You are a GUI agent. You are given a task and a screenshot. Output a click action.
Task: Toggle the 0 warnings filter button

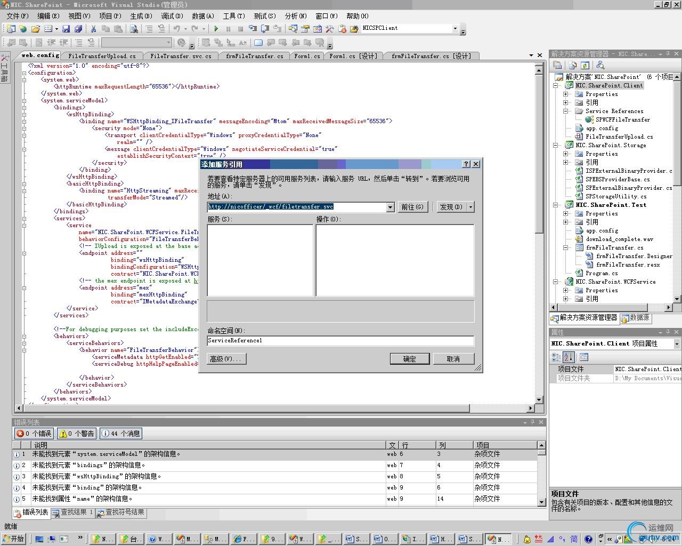point(77,433)
